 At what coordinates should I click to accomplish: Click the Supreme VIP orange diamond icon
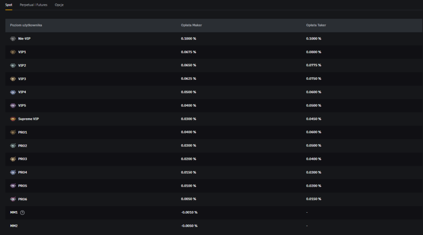(x=13, y=119)
